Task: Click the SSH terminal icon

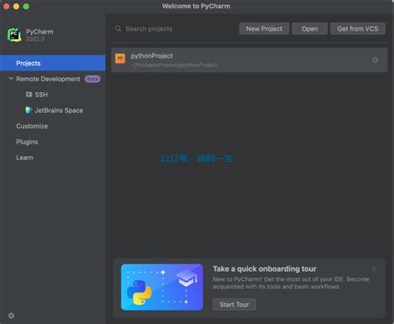Action: click(29, 95)
